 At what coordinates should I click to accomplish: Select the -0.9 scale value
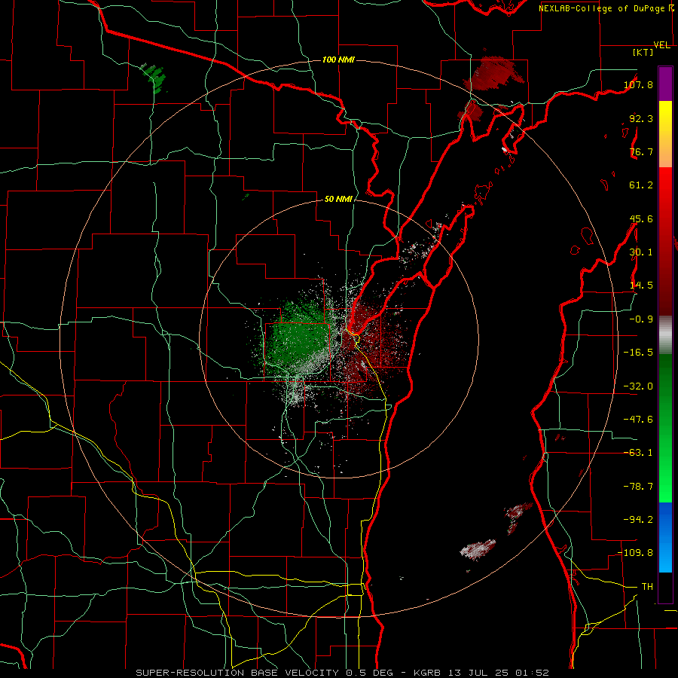pos(641,319)
